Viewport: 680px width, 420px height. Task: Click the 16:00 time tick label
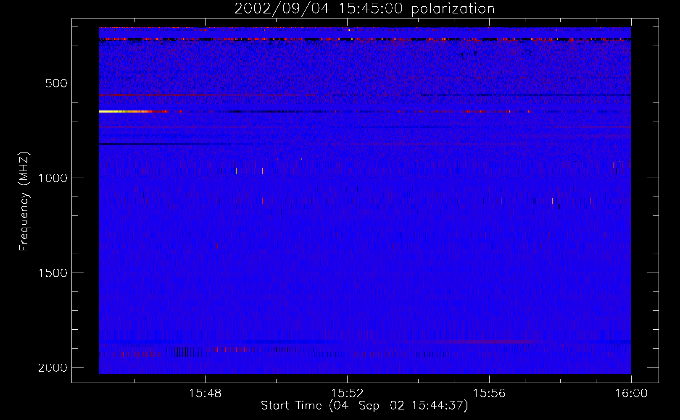click(x=631, y=394)
